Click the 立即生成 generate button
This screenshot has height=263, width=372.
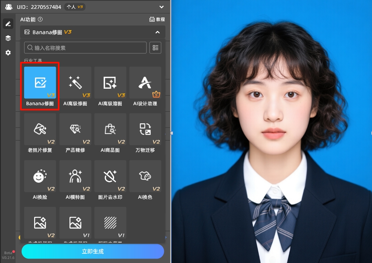(93, 251)
